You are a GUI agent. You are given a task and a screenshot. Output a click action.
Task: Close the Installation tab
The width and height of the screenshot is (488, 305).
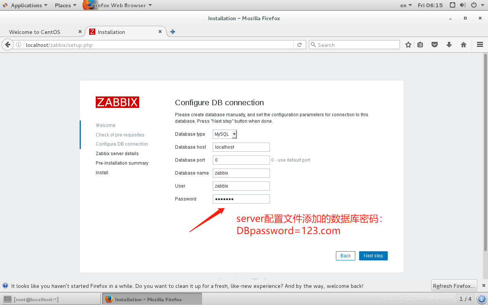coord(160,32)
